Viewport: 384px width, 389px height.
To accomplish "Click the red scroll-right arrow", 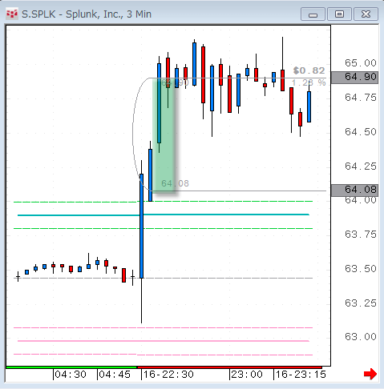I will pos(370,374).
